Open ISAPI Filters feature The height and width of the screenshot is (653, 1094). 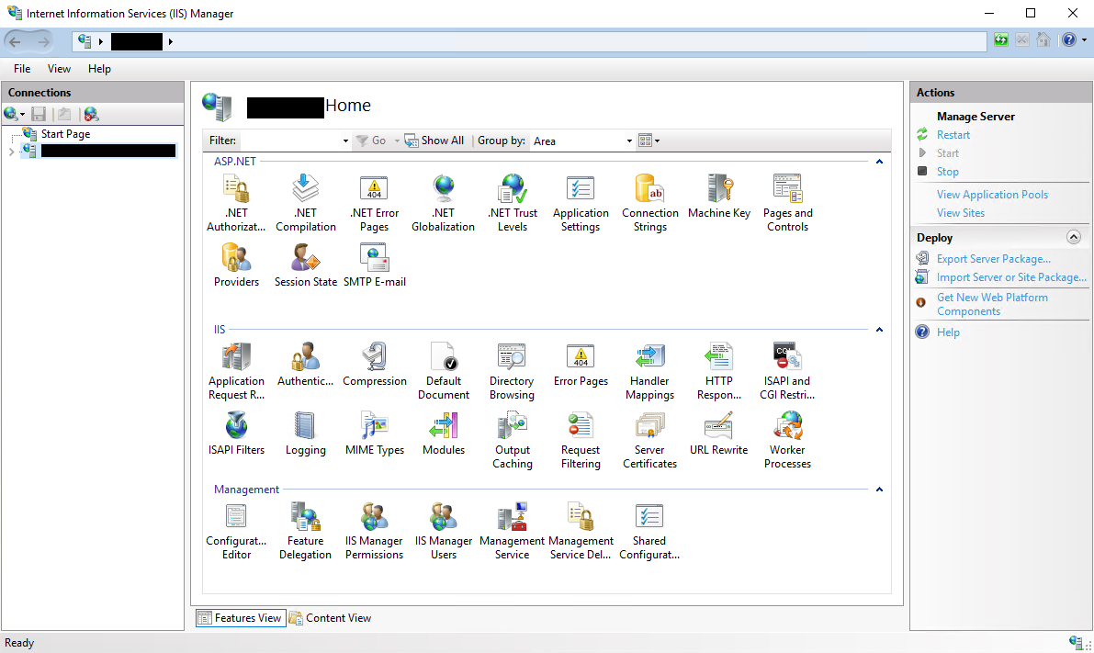tap(236, 433)
